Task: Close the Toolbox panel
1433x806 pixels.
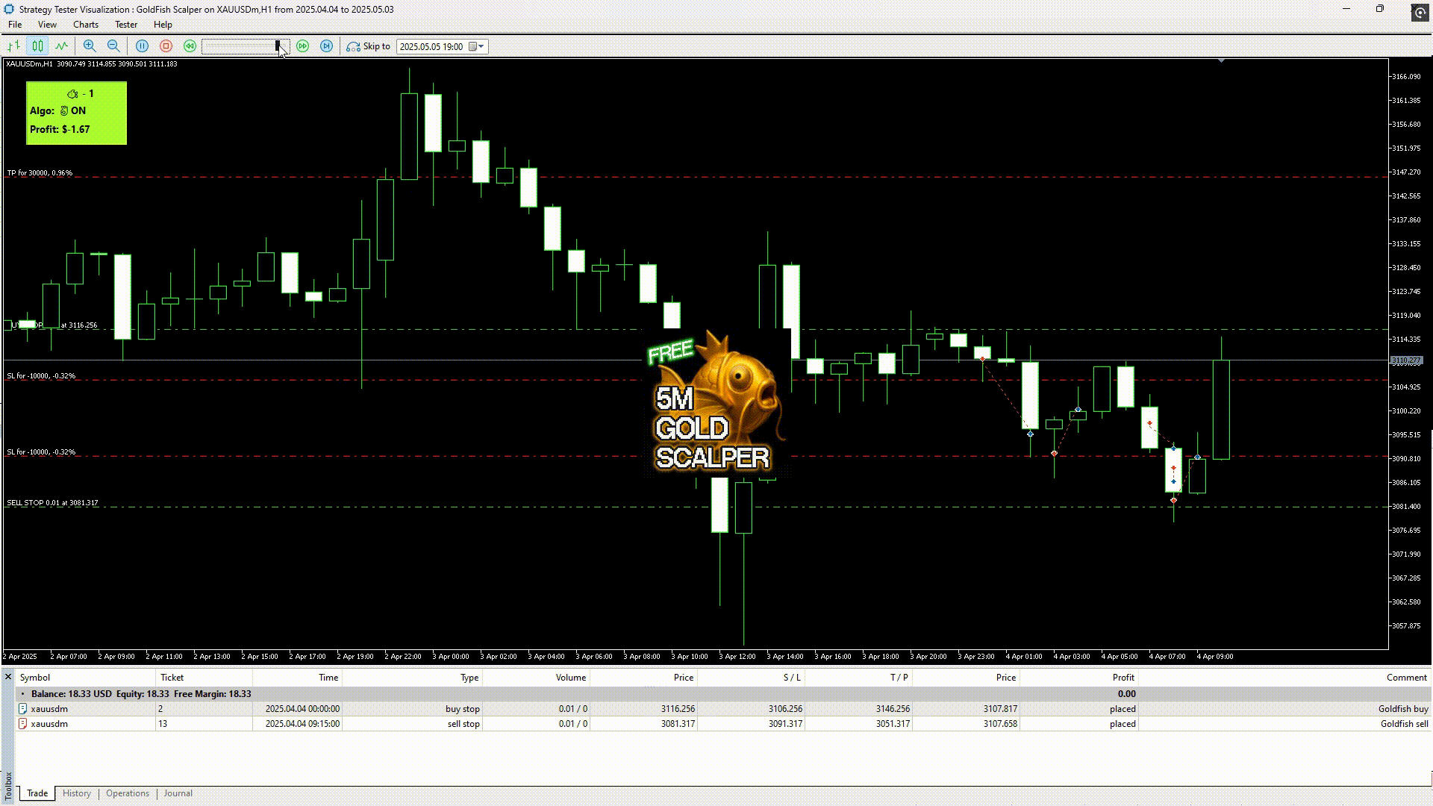Action: pyautogui.click(x=8, y=678)
